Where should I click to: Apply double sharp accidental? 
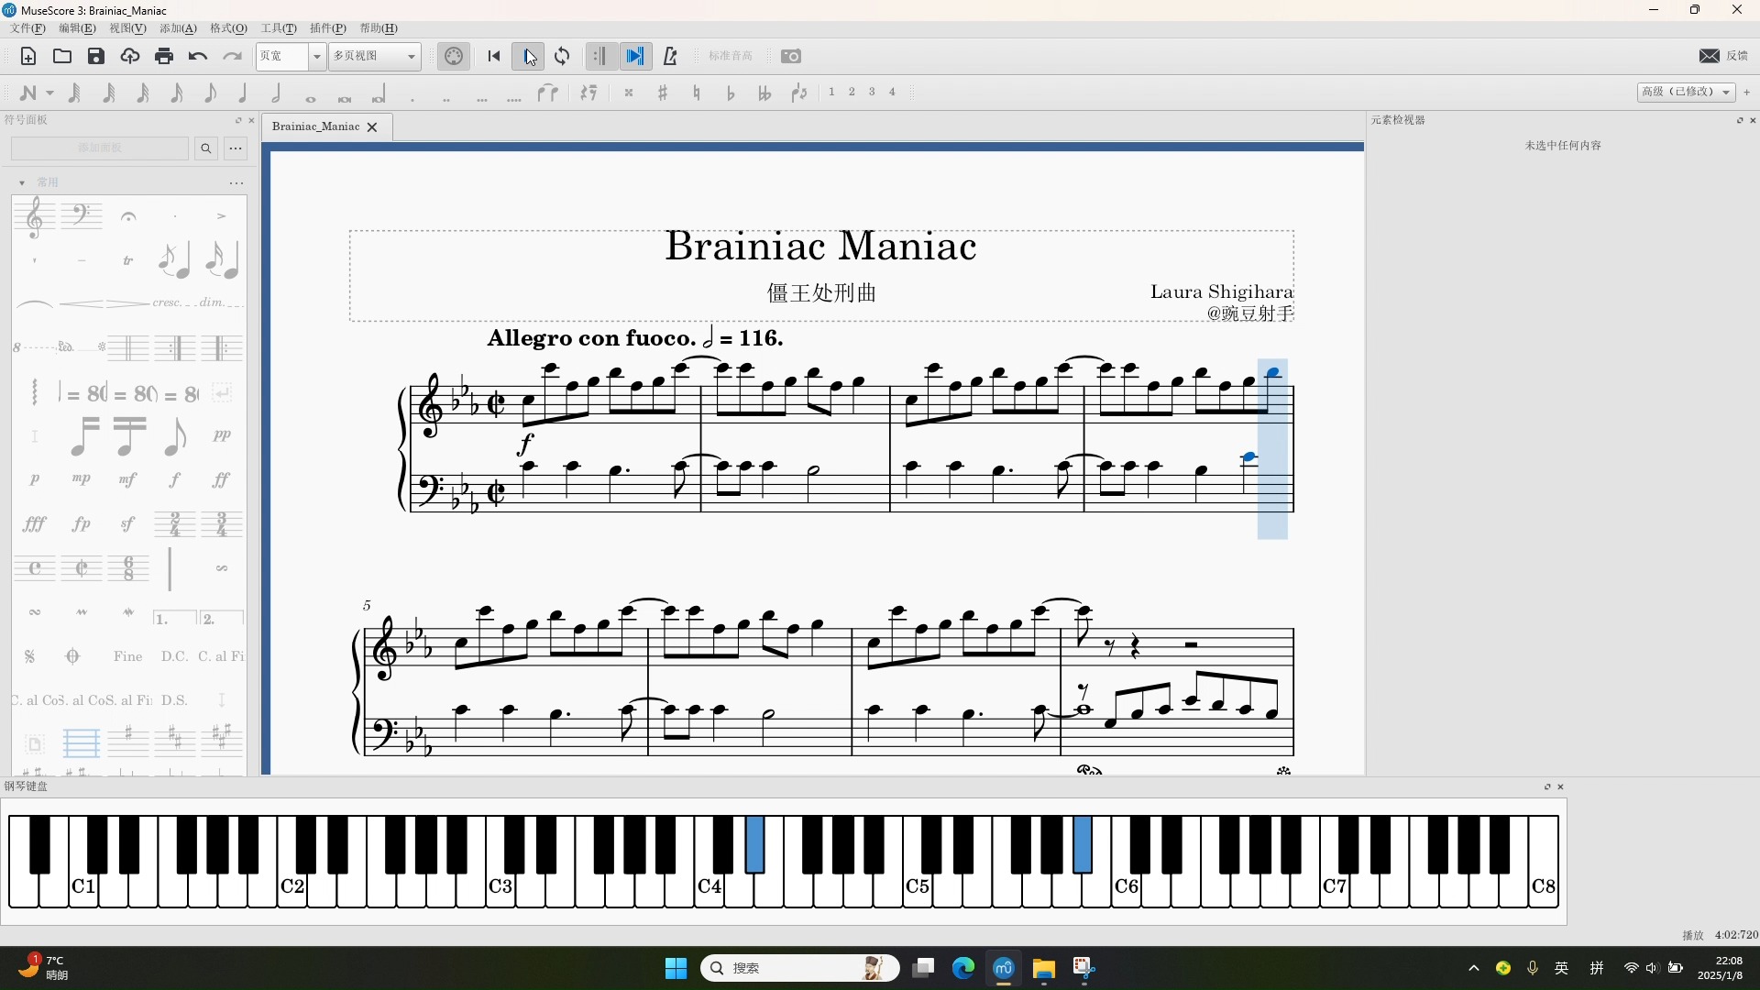tap(629, 93)
